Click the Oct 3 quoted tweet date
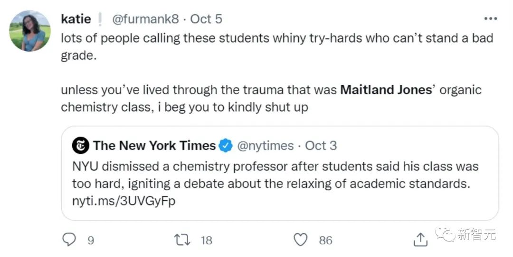513x257 pixels. (321, 146)
